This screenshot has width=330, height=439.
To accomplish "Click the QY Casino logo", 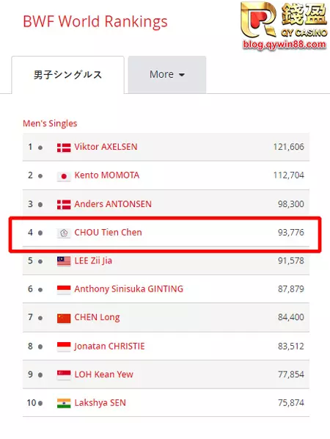I will click(284, 26).
